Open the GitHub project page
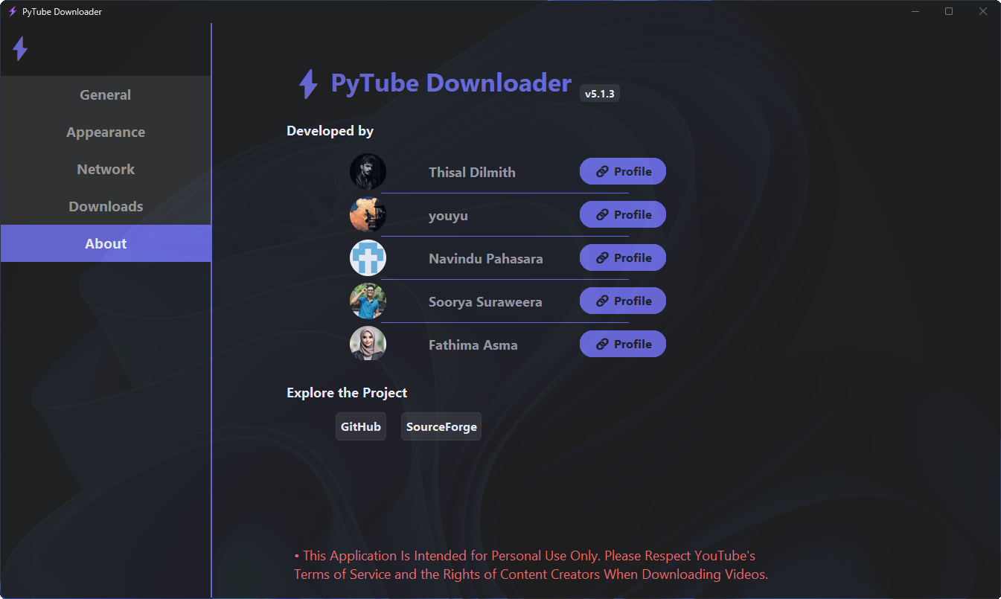This screenshot has height=599, width=1001. (361, 426)
